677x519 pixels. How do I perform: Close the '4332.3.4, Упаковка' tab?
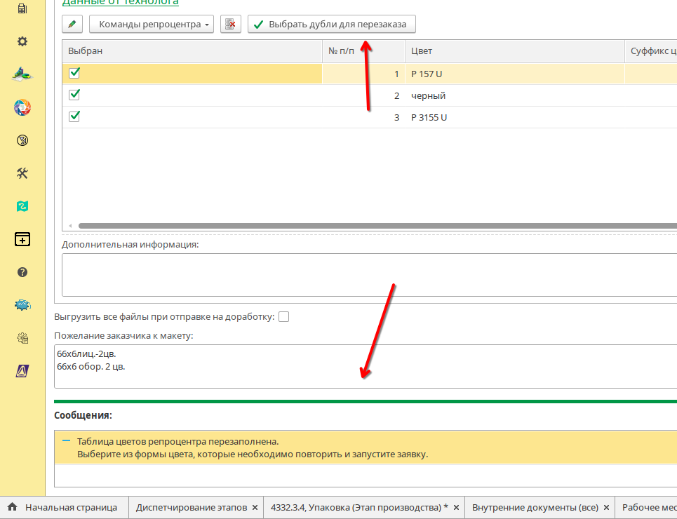[x=456, y=507]
